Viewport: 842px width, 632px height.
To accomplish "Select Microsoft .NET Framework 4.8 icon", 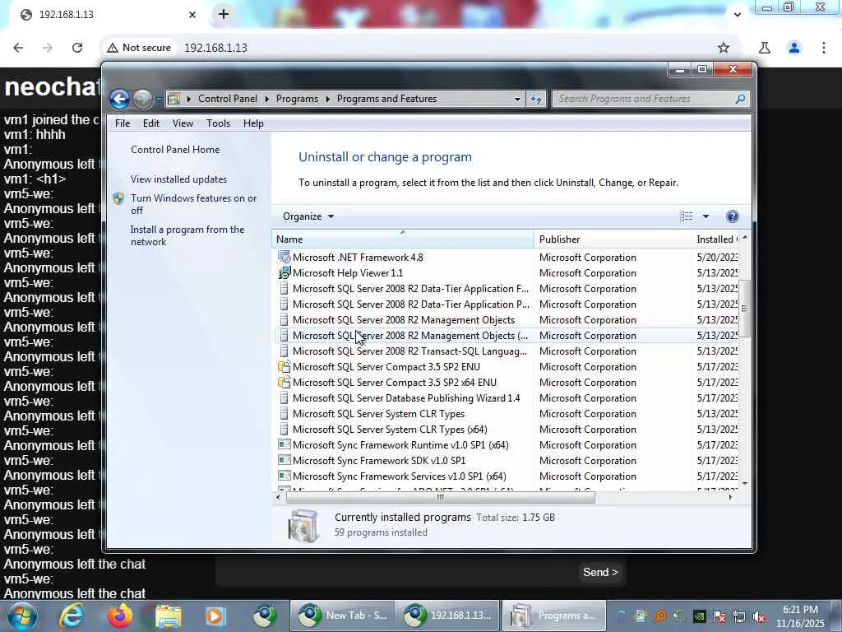I will (284, 257).
